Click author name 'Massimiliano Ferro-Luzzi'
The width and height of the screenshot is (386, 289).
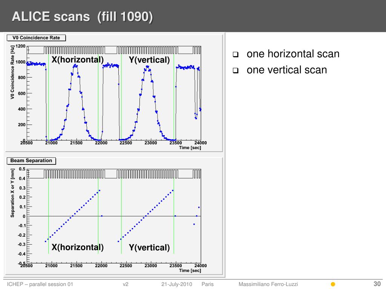[x=268, y=284]
